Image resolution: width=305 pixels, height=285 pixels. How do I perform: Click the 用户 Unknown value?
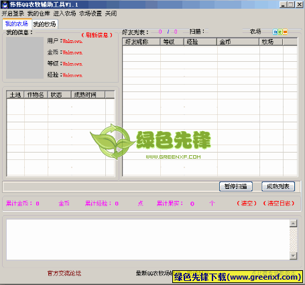pyautogui.click(x=72, y=41)
